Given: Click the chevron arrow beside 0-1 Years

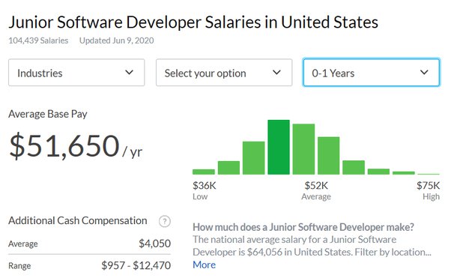Looking at the screenshot, I should click(x=424, y=72).
